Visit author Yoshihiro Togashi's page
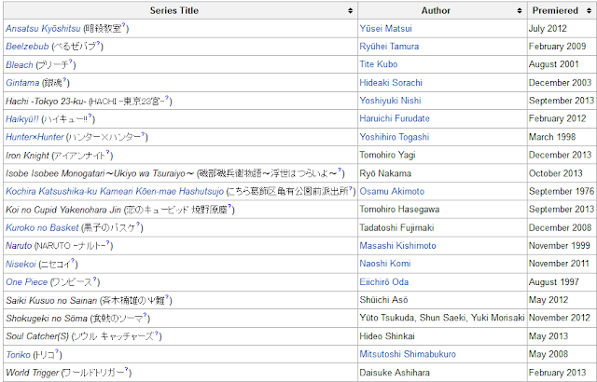Viewport: 597px width, 382px height. tap(395, 137)
